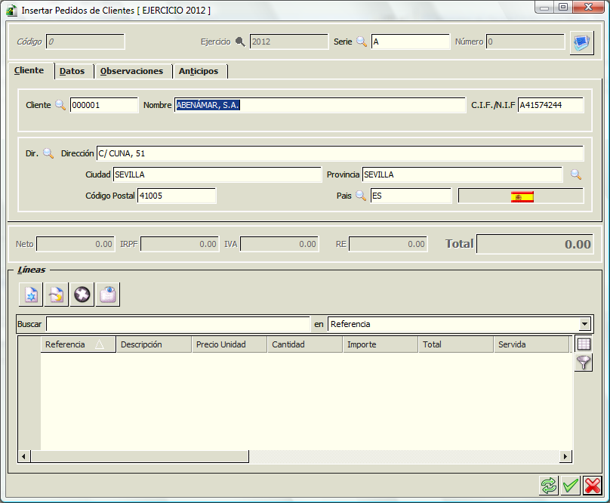Click the Serie input field
The width and height of the screenshot is (610, 503).
point(411,42)
